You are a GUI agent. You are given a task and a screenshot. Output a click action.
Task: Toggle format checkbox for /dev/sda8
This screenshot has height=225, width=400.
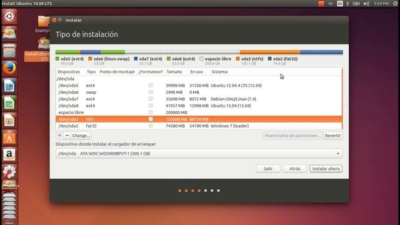[x=151, y=106]
